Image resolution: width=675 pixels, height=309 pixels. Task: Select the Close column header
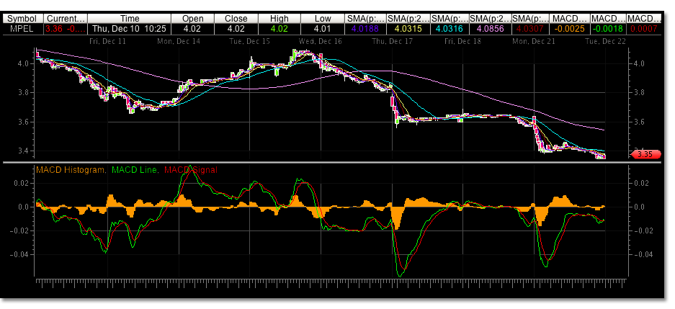[236, 18]
